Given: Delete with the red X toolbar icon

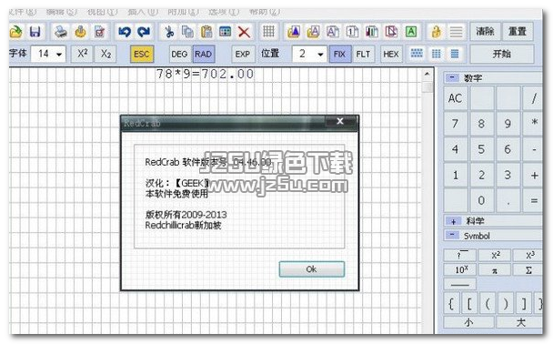Looking at the screenshot, I should 244,32.
